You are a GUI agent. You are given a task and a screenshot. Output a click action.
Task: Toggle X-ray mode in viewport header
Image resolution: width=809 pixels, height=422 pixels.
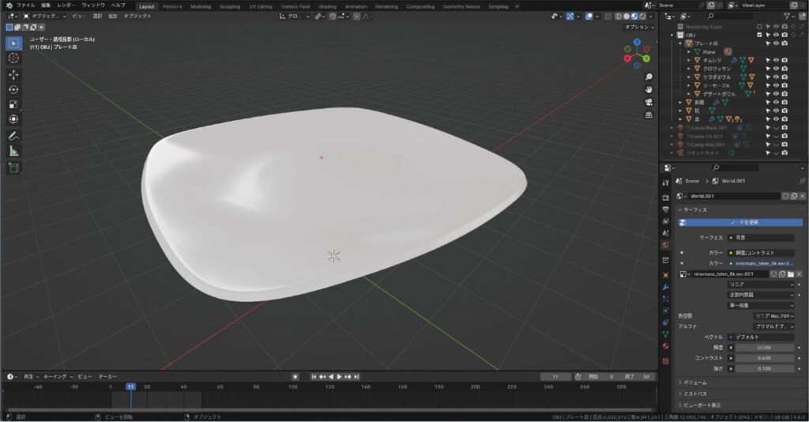click(608, 17)
